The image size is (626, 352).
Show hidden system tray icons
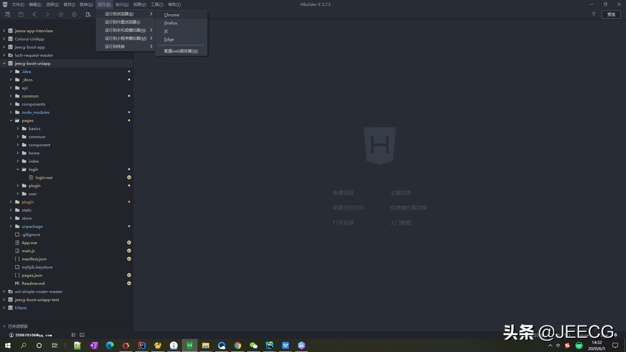550,345
